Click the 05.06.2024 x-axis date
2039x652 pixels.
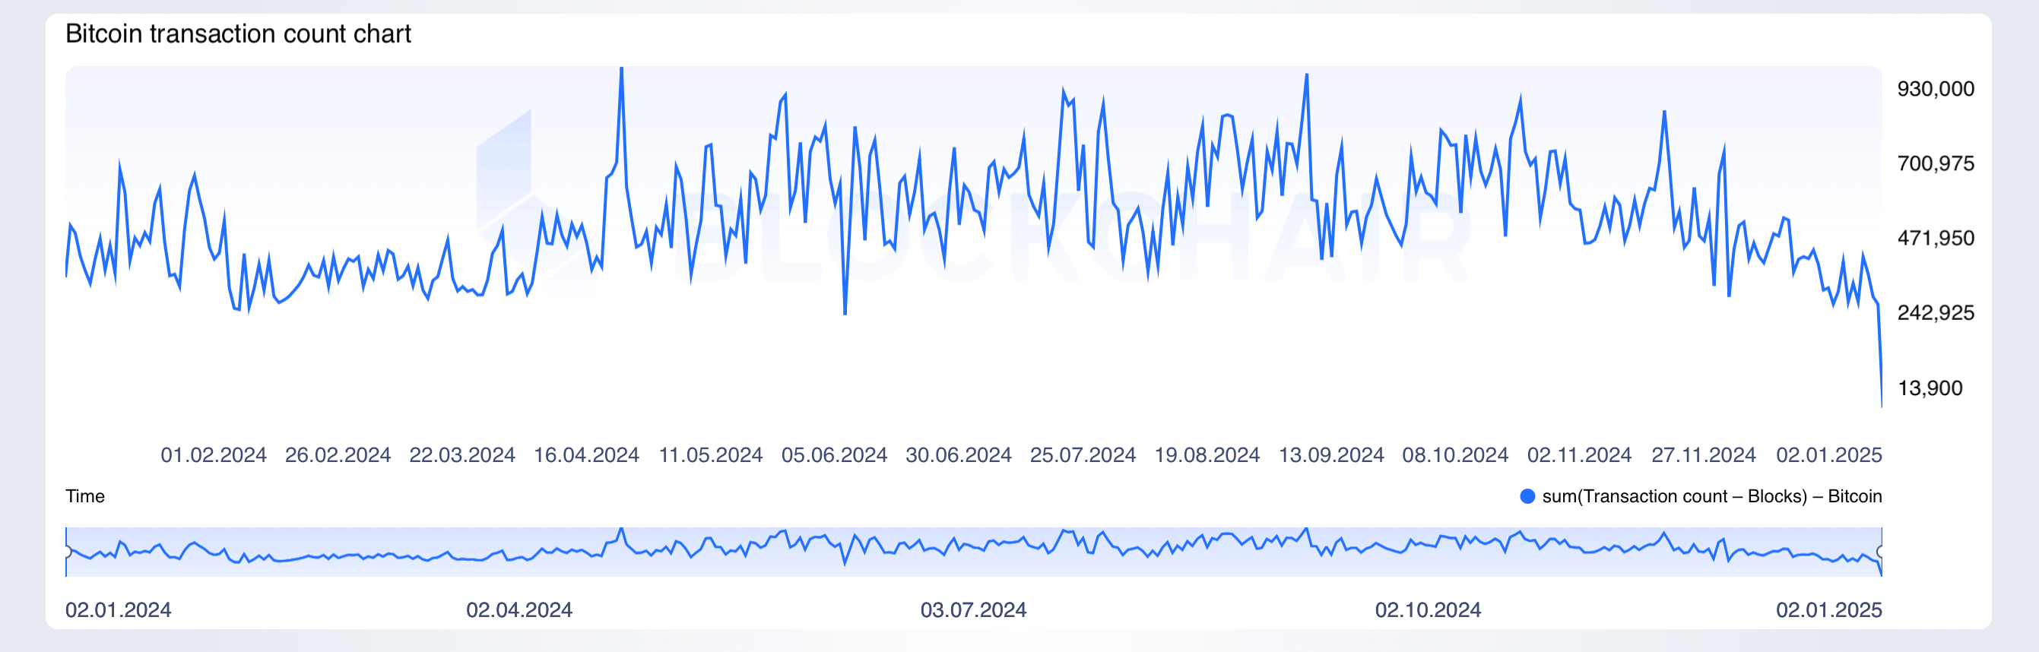[834, 455]
